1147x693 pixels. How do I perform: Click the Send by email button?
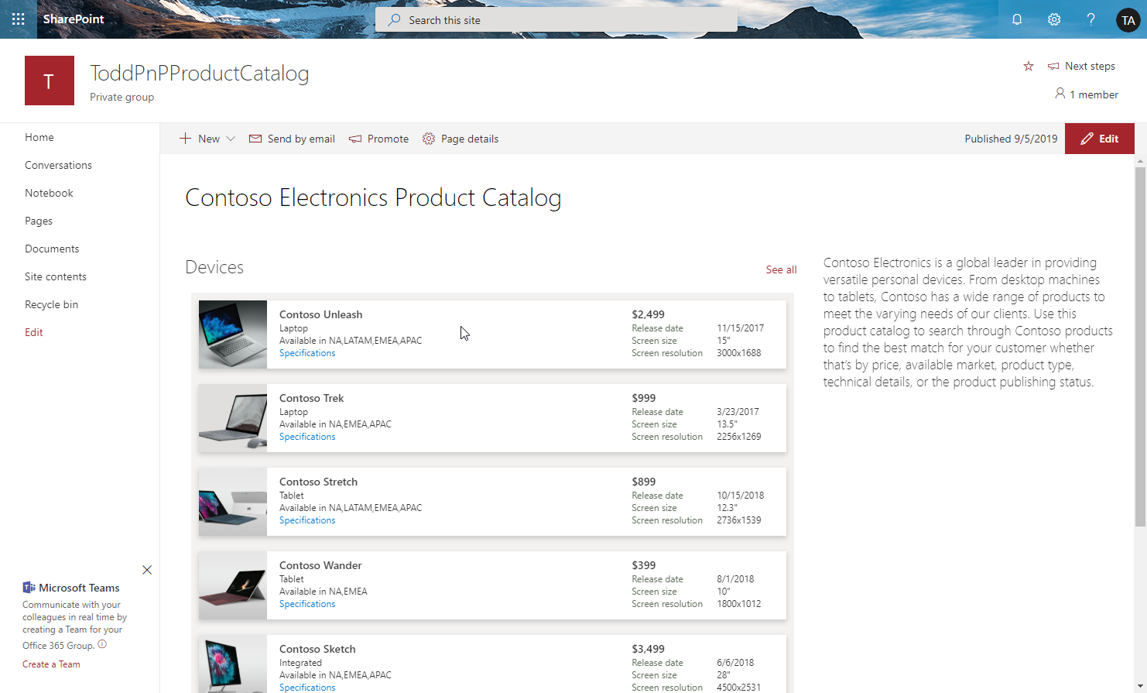[292, 139]
